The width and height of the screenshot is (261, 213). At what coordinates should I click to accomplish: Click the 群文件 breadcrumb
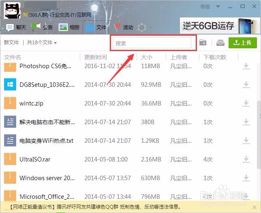[x=11, y=43]
